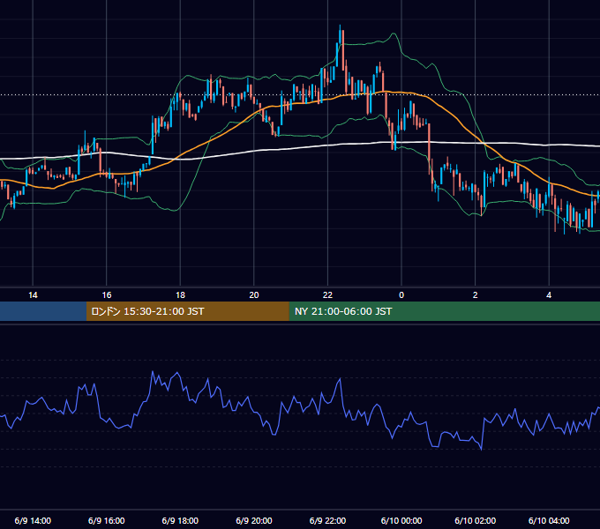Viewport: 600px width, 529px height.
Task: Click the 0 hour axis label
Action: click(401, 295)
